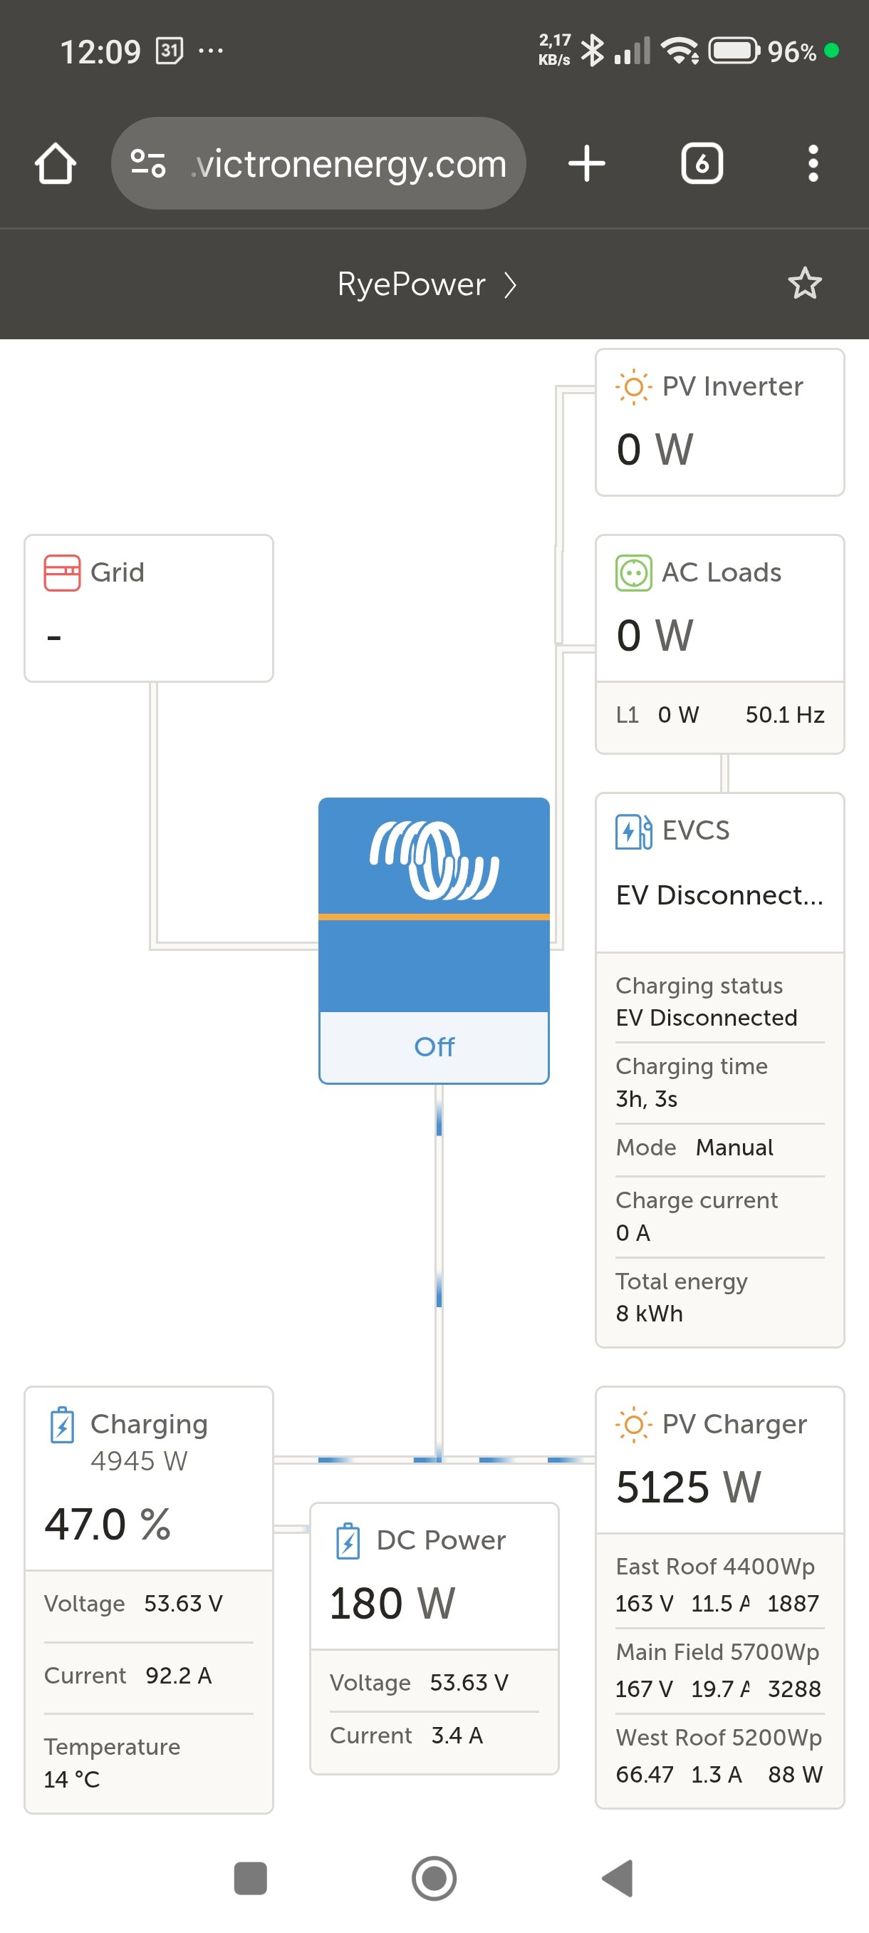Open the browser three-dot menu
This screenshot has height=1933, width=869.
(813, 163)
